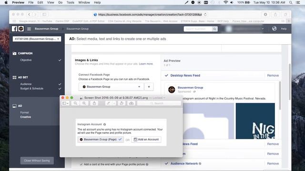Remove Audience Network placement
Image resolution: width=305 pixels, height=171 pixels.
tap(273, 163)
